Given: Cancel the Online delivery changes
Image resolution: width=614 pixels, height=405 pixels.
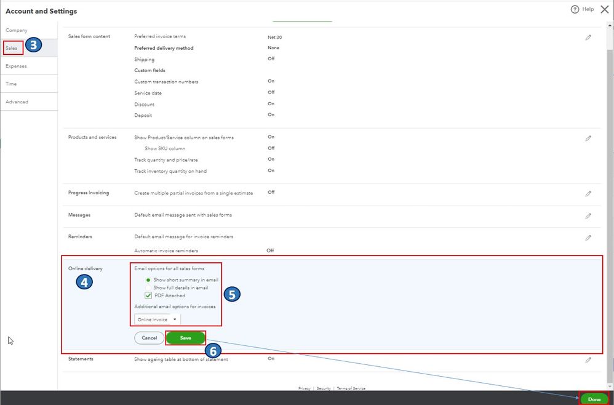Looking at the screenshot, I should 149,338.
